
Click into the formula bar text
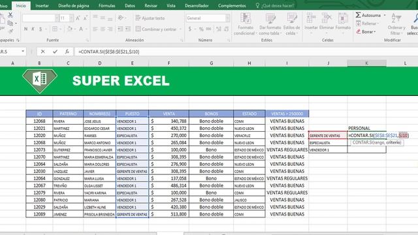click(109, 52)
